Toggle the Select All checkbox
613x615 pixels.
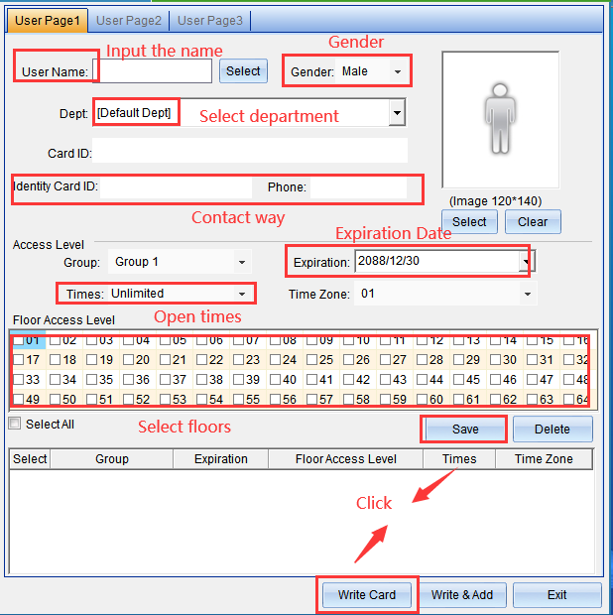(x=15, y=424)
